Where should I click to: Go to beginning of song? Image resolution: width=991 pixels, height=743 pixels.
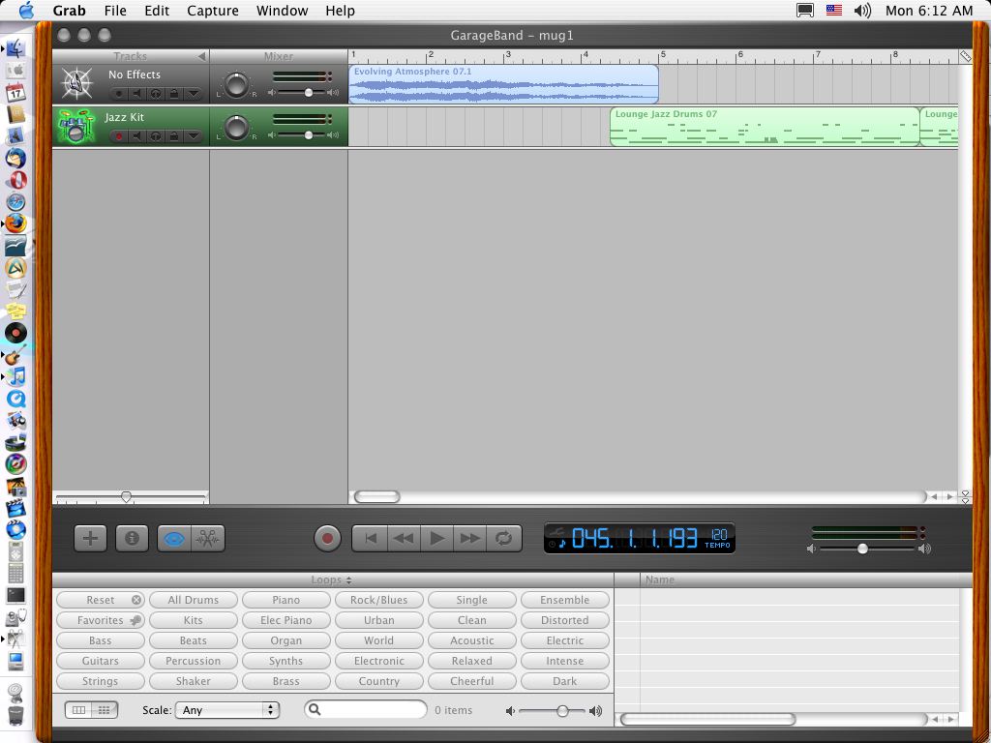click(x=370, y=538)
